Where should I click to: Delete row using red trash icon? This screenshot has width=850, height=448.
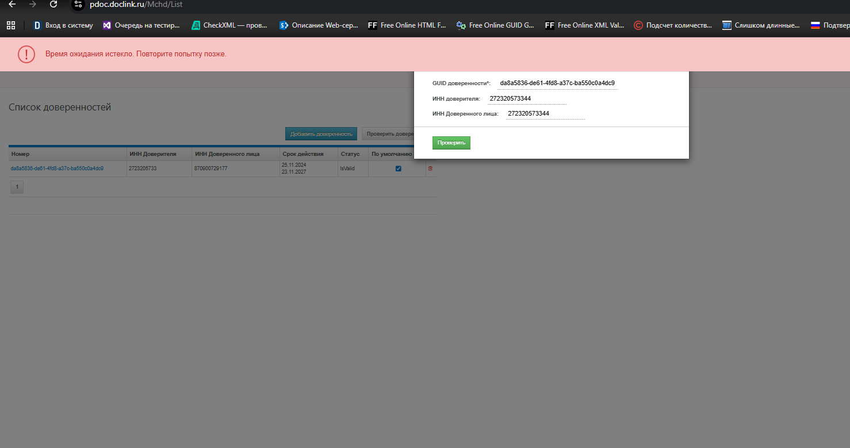point(430,169)
